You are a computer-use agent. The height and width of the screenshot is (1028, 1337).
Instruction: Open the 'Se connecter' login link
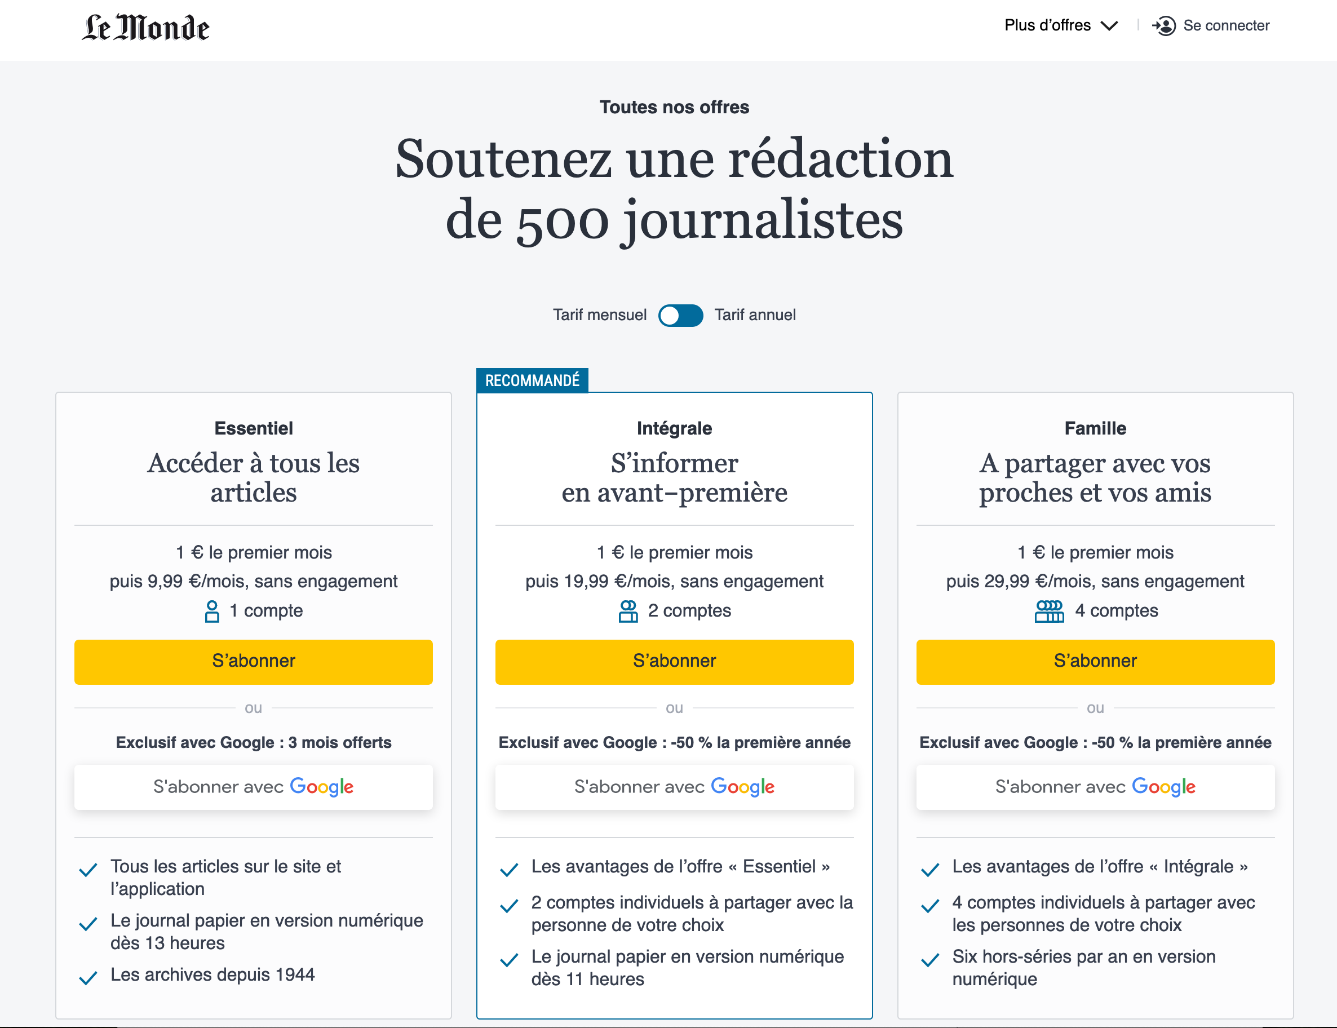point(1225,26)
